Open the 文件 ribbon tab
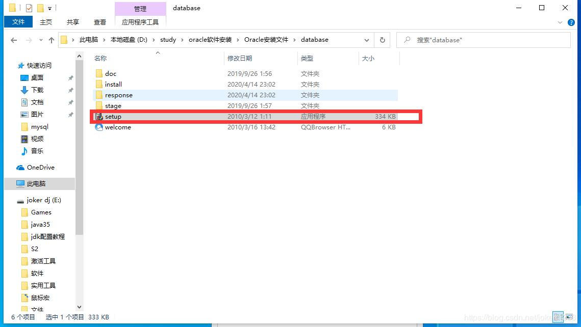 tap(18, 22)
